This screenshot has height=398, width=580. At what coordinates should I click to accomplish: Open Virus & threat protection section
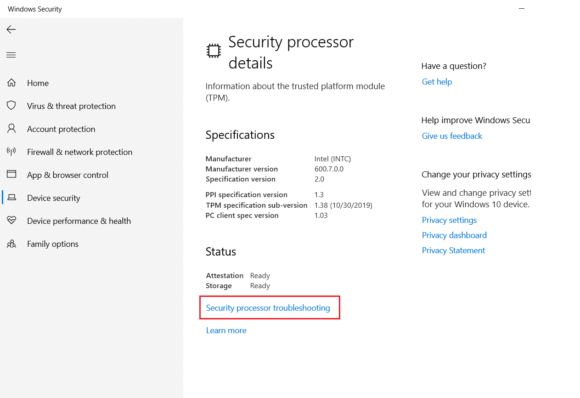71,106
